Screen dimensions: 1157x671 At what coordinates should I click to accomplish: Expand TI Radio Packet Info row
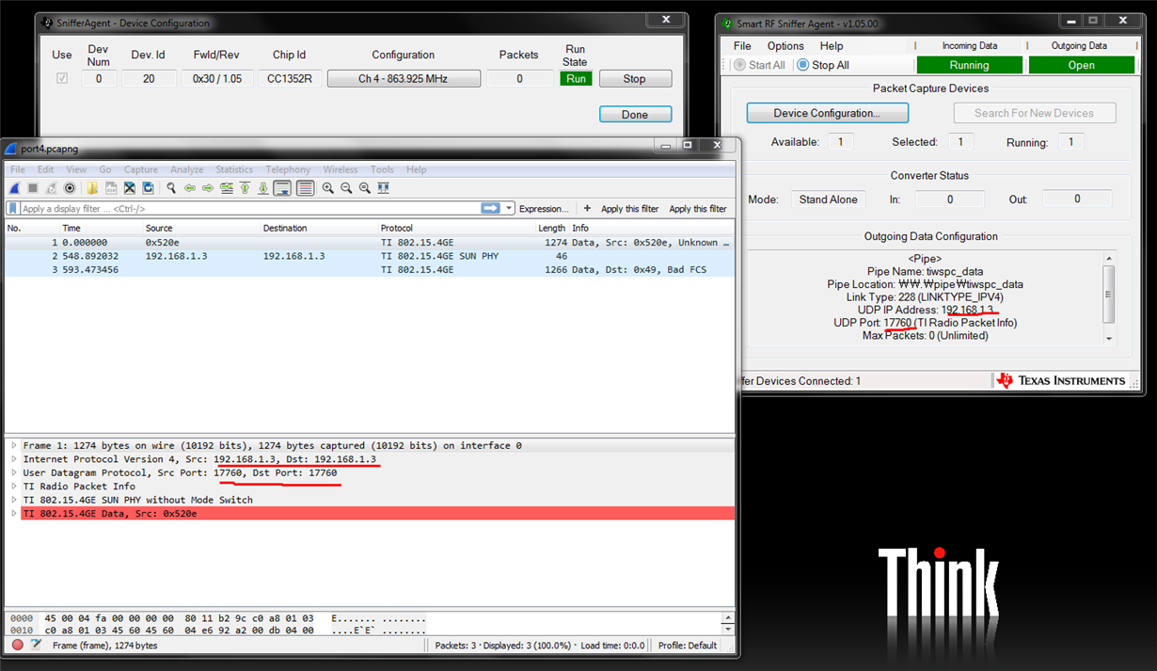pos(14,487)
